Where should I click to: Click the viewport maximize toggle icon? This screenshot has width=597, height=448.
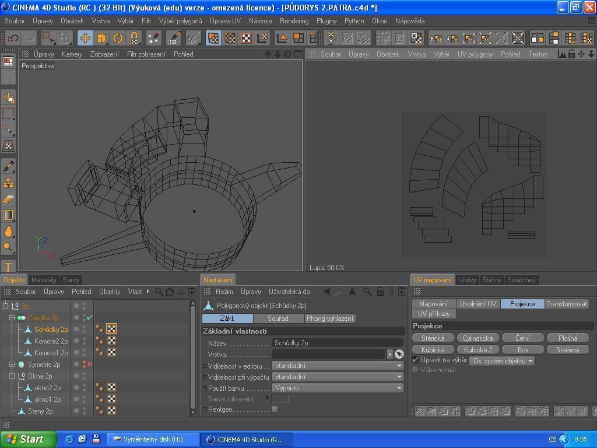pyautogui.click(x=298, y=54)
